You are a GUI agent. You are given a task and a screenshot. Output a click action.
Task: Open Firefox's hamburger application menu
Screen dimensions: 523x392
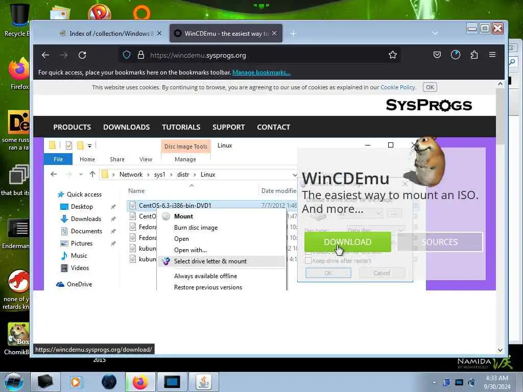[x=492, y=55]
